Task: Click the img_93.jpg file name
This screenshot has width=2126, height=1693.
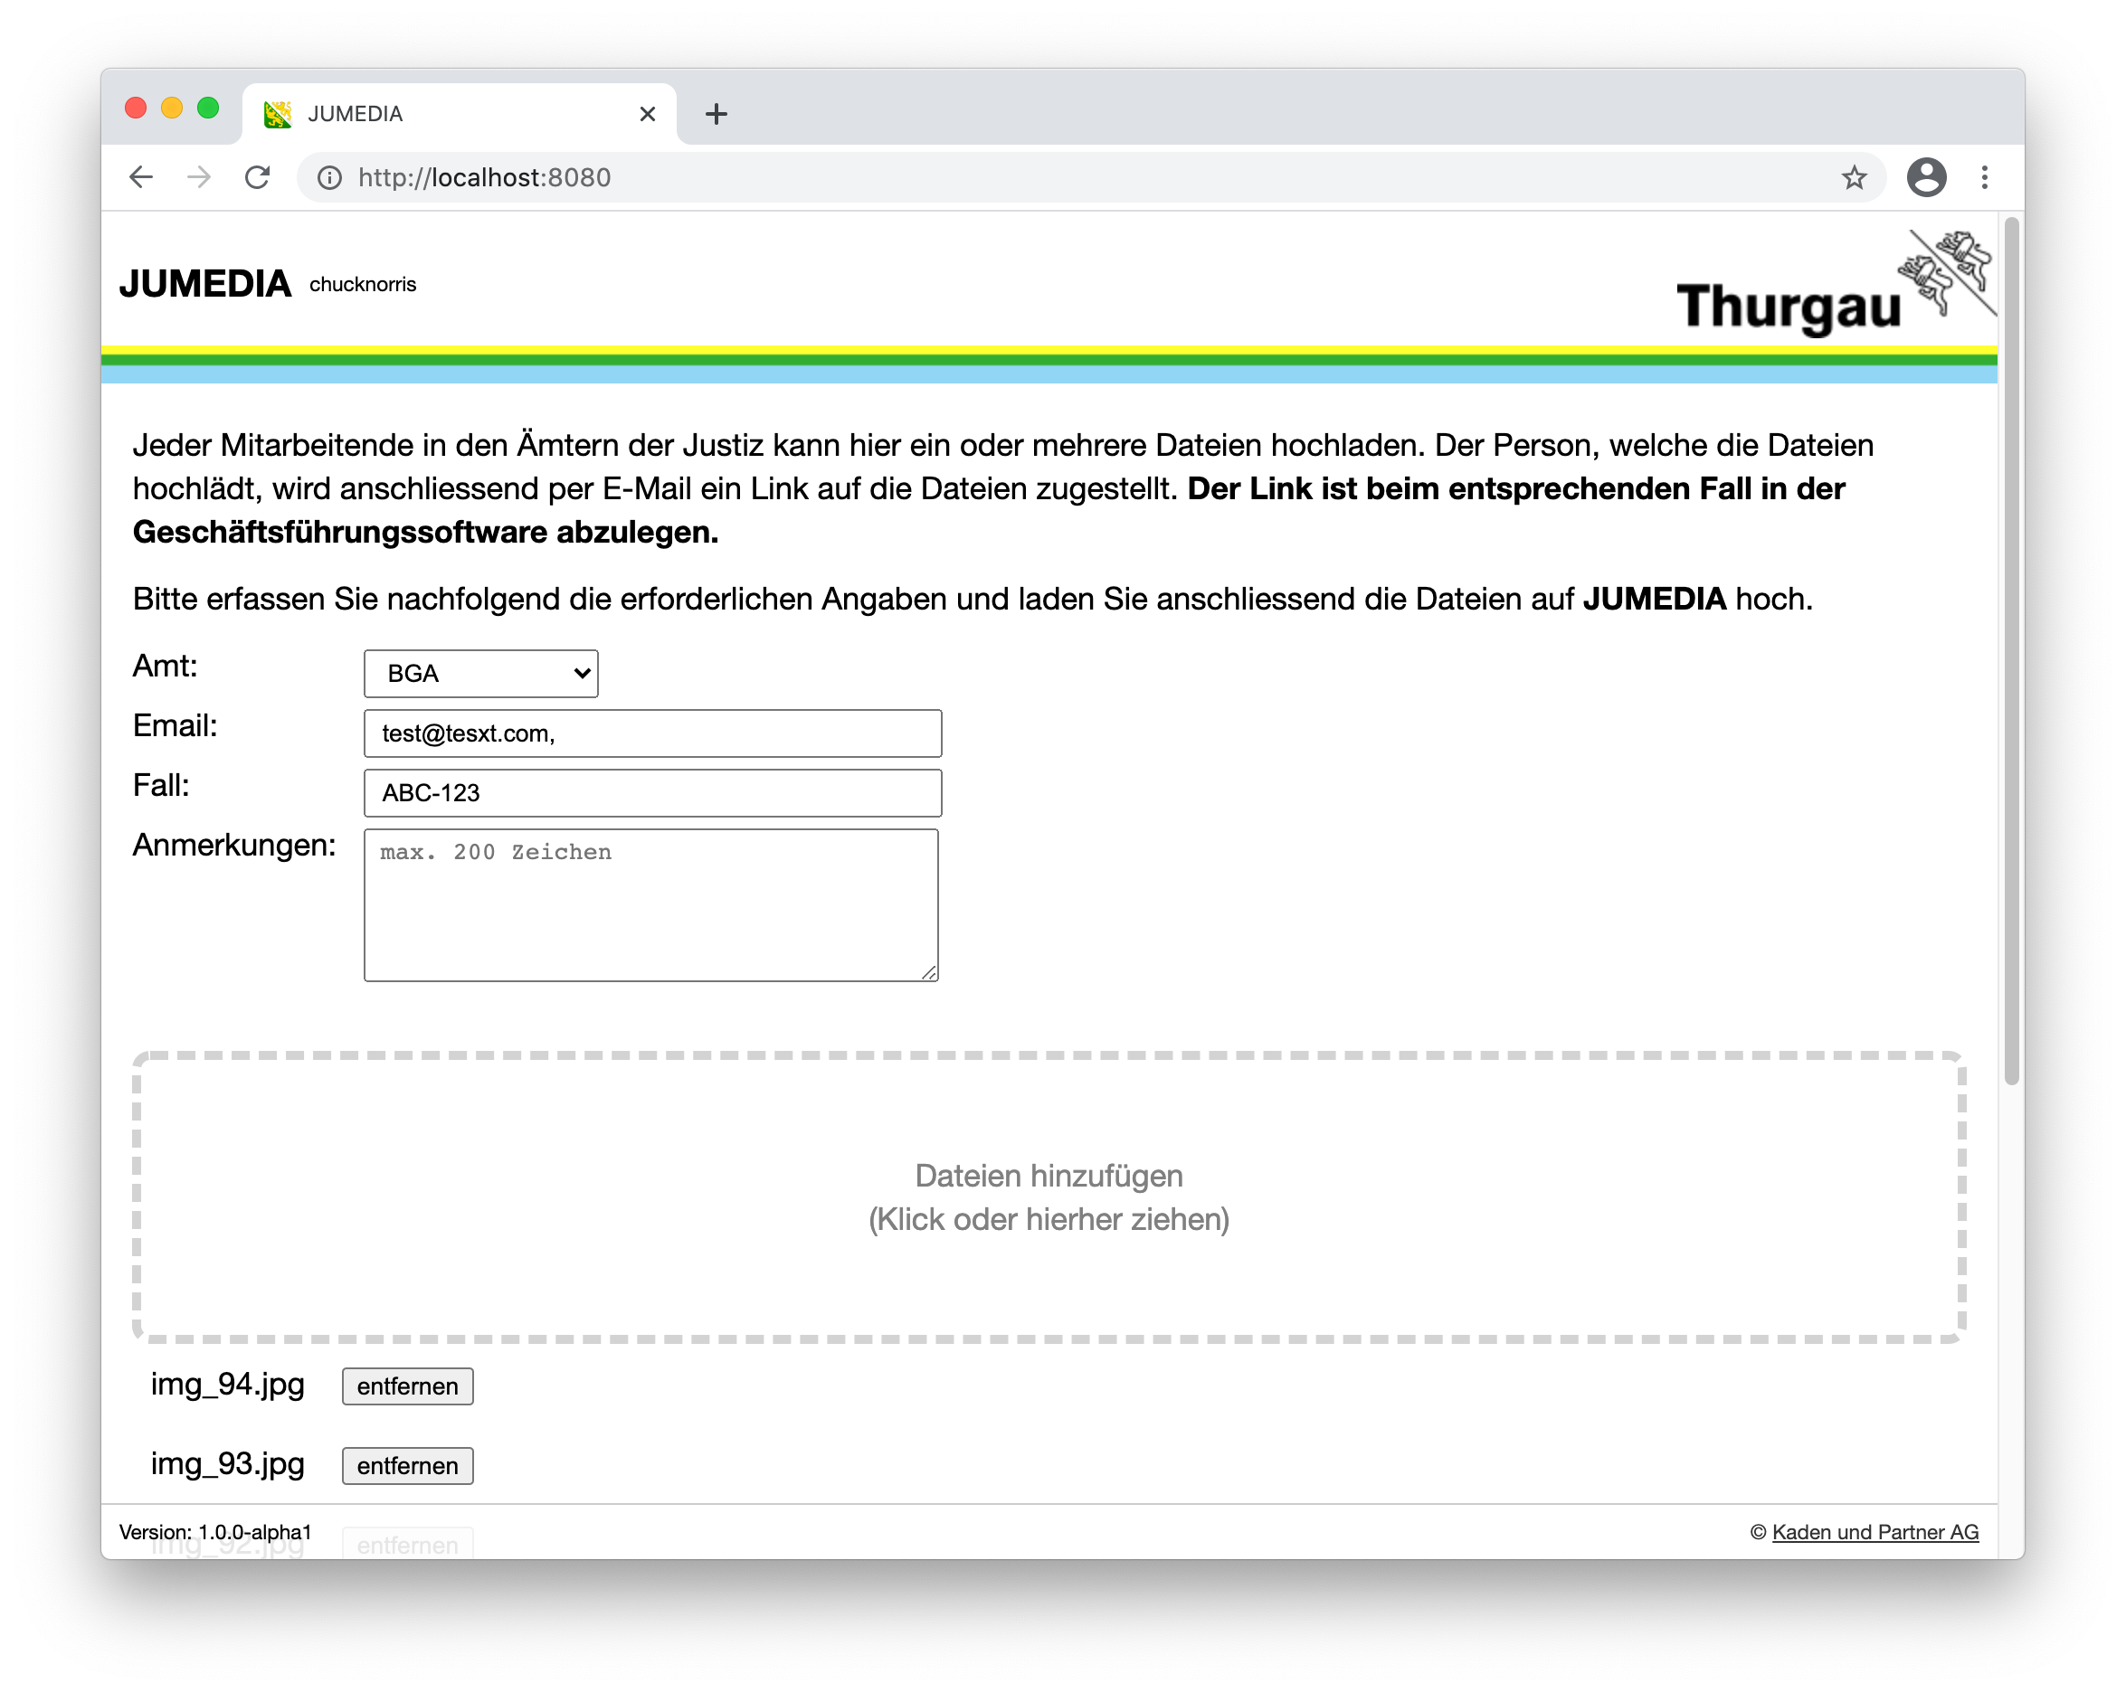Action: (x=228, y=1464)
